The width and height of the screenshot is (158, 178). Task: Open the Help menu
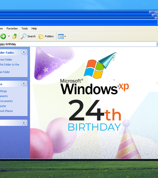point(34,28)
